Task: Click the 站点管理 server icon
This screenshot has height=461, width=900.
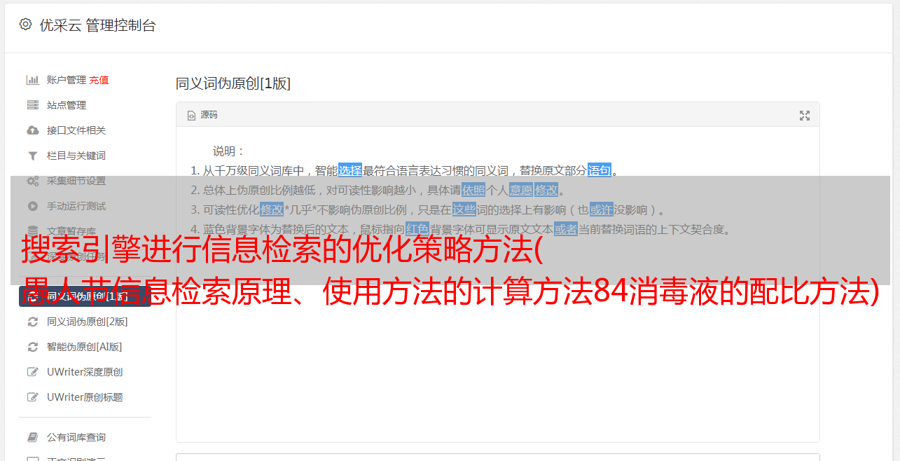Action: [x=32, y=105]
